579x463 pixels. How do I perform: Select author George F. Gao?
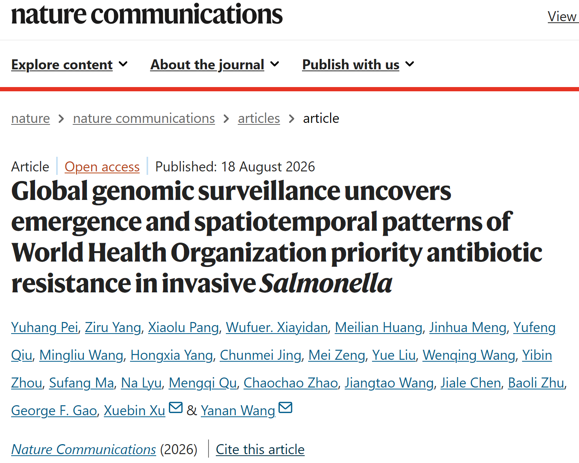coord(54,411)
